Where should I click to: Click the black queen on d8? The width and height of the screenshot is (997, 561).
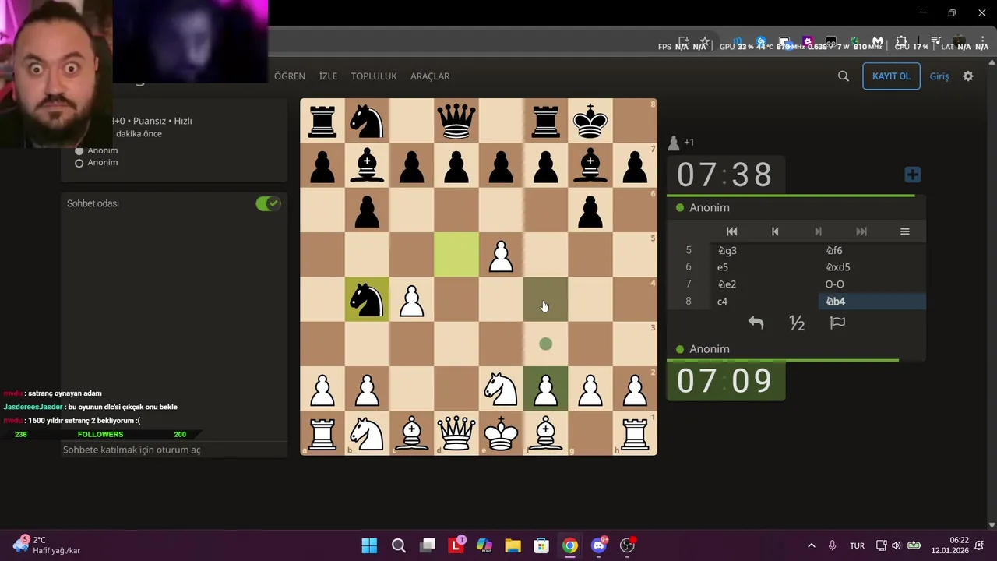point(456,121)
